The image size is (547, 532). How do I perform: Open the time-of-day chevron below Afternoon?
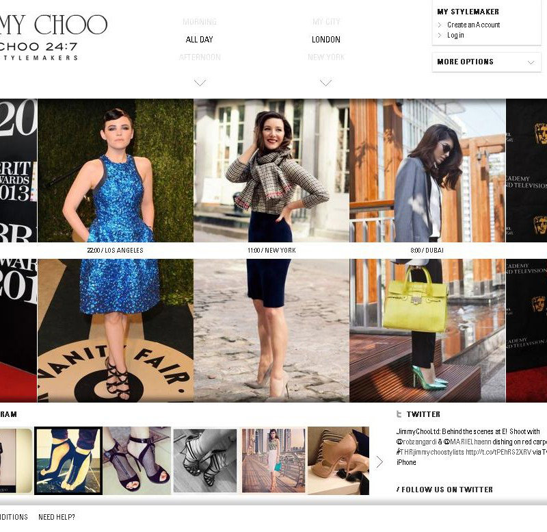(x=200, y=83)
